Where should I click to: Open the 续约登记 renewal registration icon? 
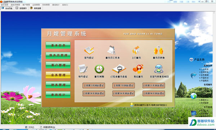coord(83,69)
